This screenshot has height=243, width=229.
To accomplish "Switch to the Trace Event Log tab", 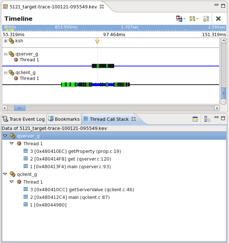I will [x=24, y=119].
